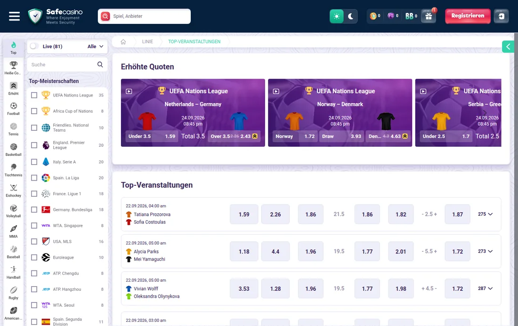Viewport: 518px width, 326px height.
Task: Select Tischtennis in the sports sidebar
Action: [13, 170]
